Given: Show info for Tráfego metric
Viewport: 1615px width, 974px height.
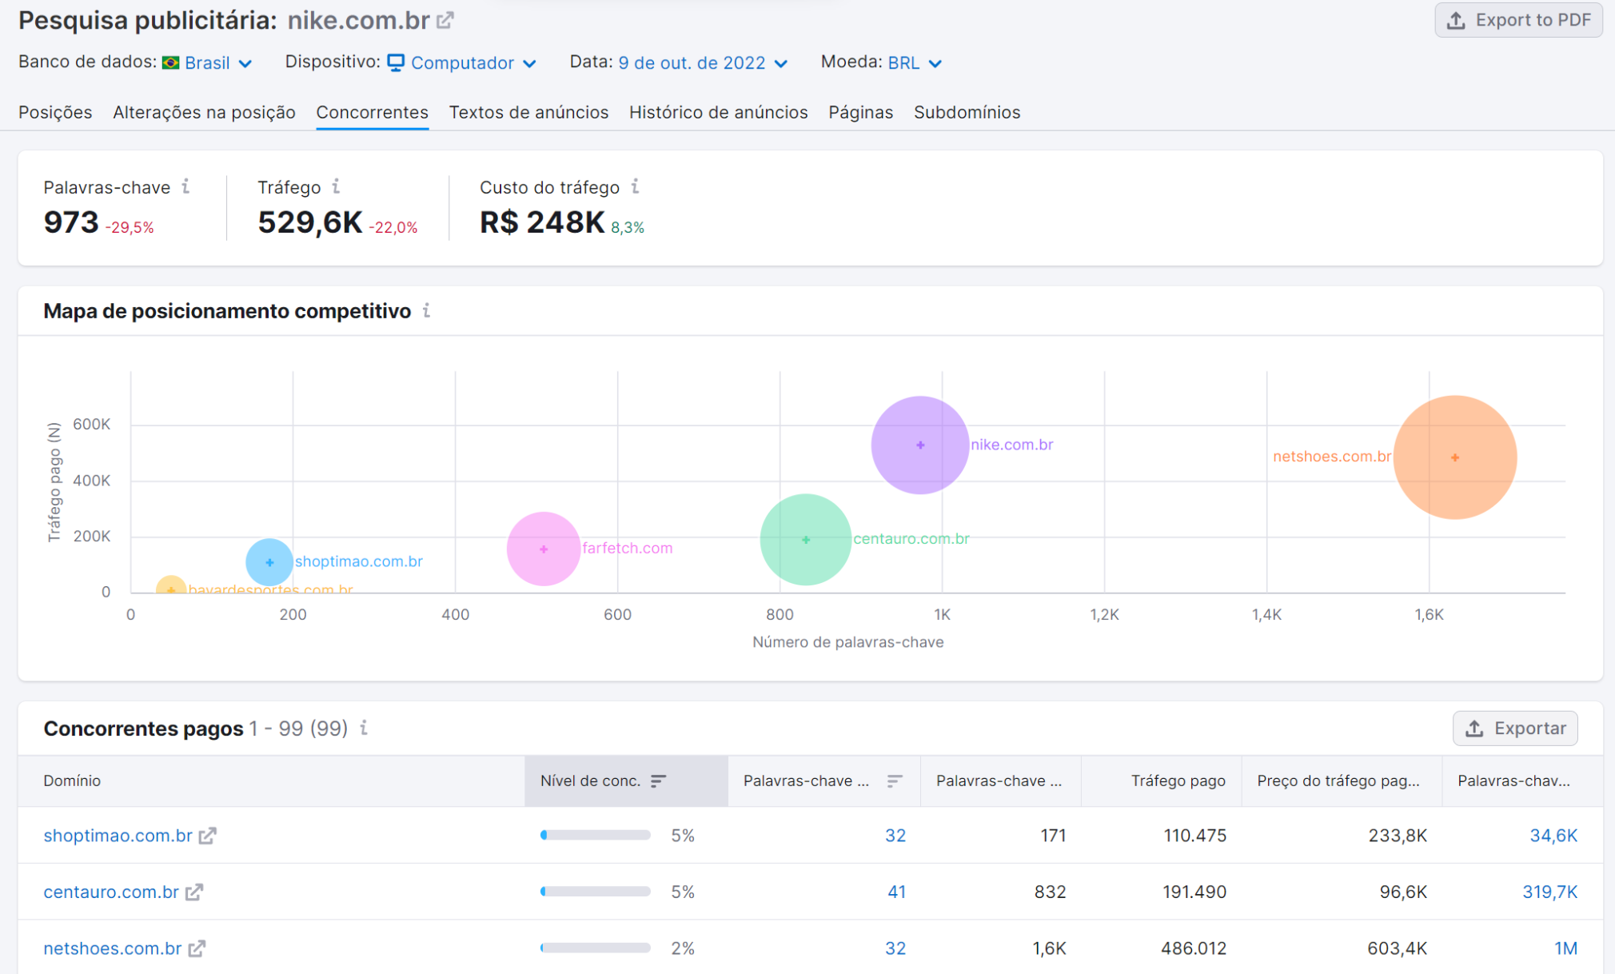Looking at the screenshot, I should [x=336, y=186].
